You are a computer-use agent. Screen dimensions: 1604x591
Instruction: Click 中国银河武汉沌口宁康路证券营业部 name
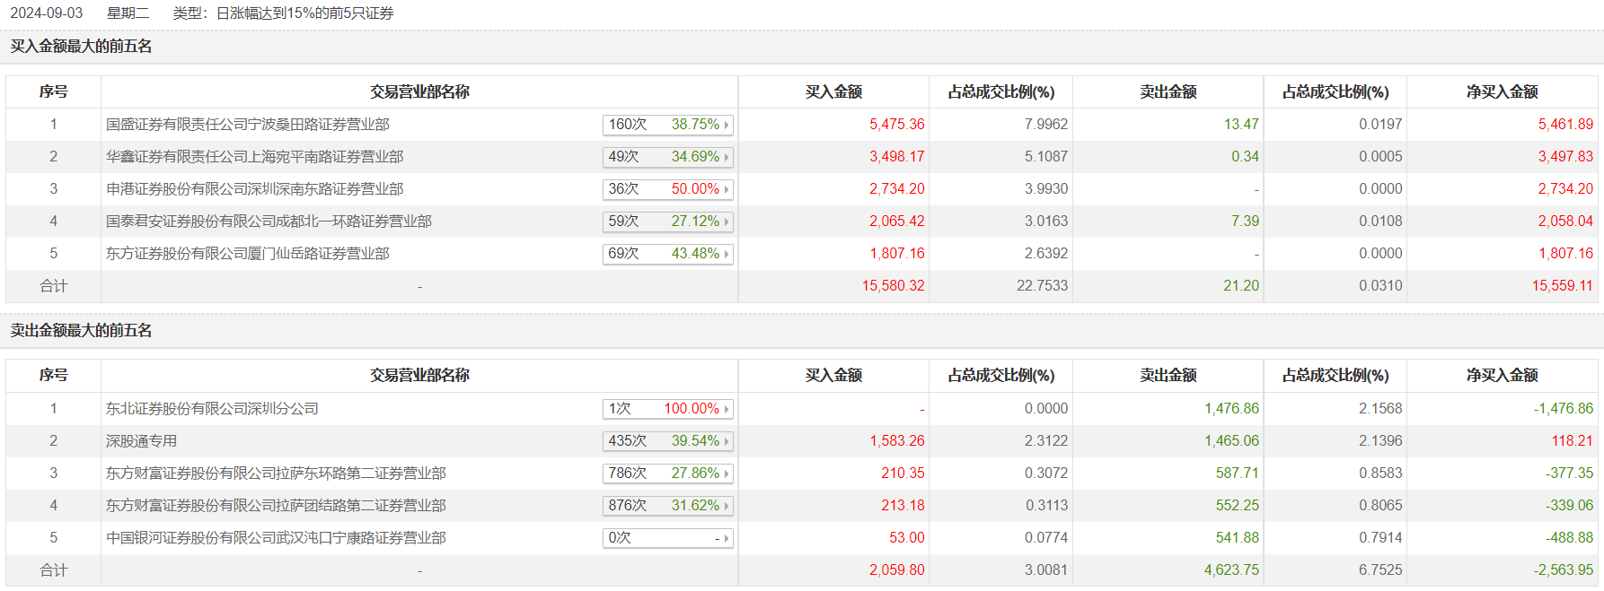pos(276,538)
